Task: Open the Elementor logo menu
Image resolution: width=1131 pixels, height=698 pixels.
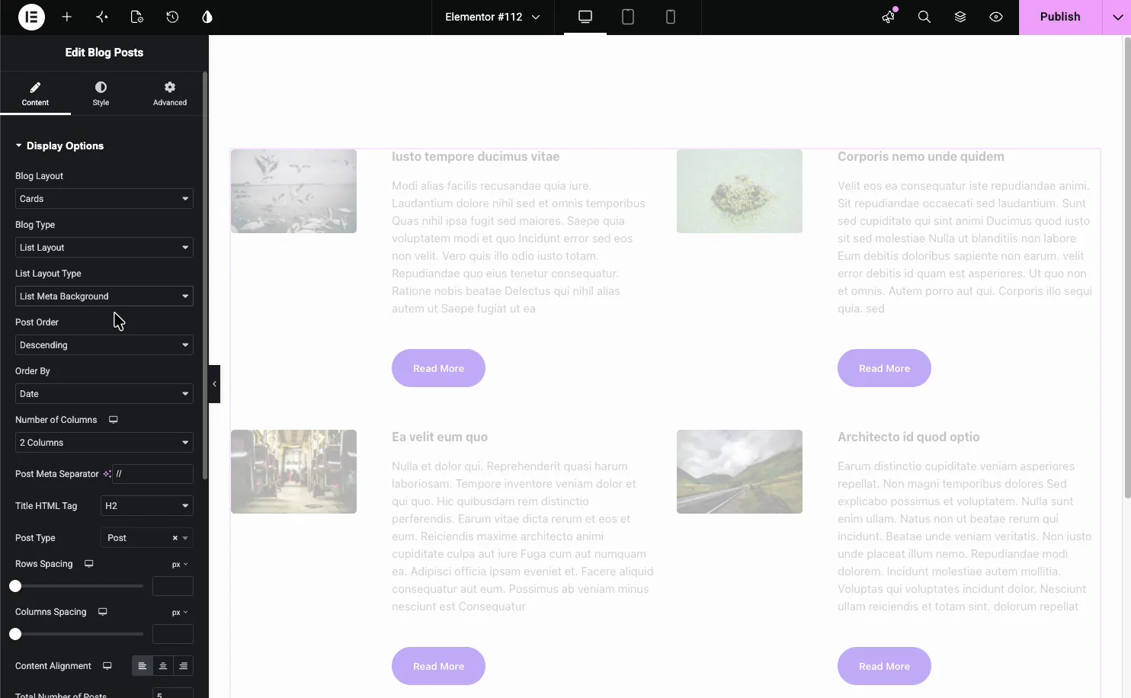Action: coord(31,17)
